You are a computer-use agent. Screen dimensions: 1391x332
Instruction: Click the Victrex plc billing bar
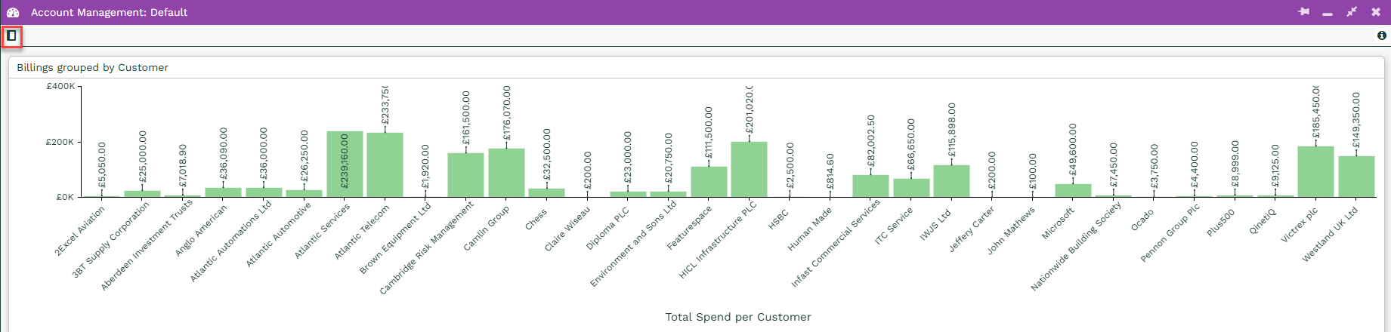[1315, 172]
